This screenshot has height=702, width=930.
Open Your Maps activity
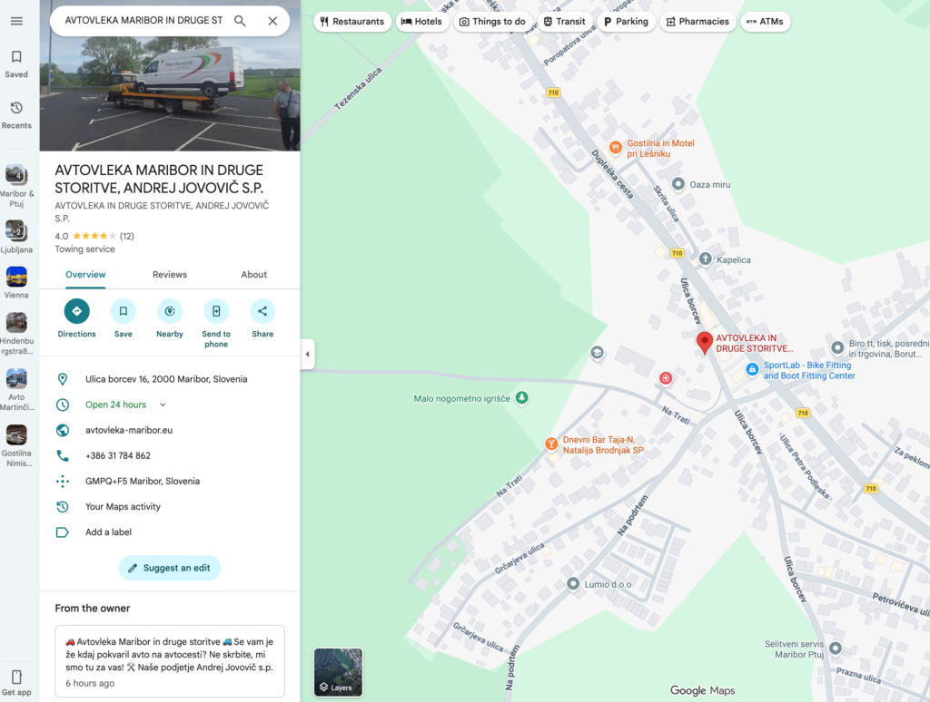123,506
